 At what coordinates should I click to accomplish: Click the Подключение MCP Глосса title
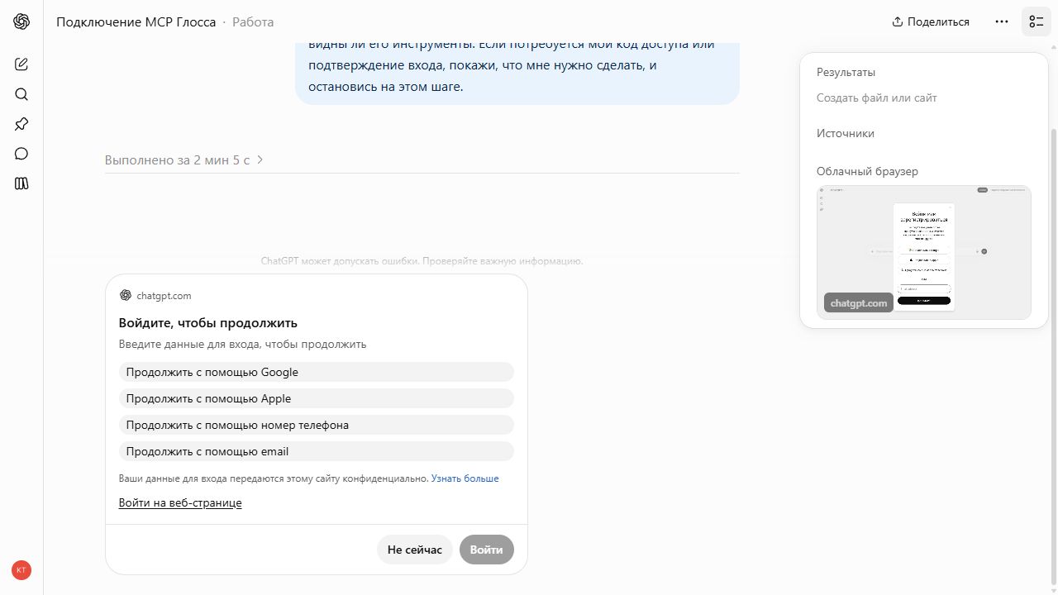pos(136,21)
